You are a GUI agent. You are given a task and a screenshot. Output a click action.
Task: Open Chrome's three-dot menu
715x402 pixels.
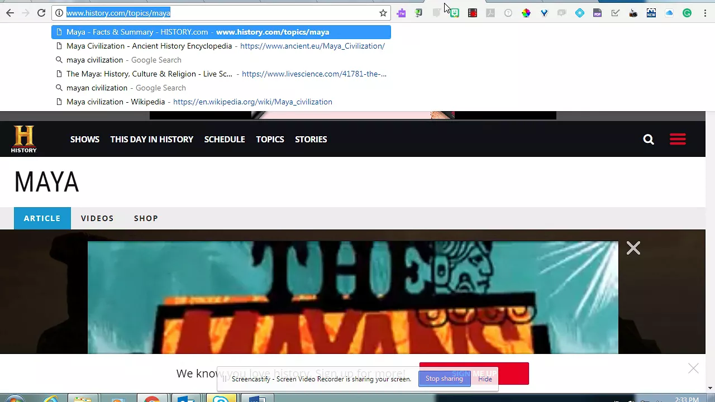pyautogui.click(x=705, y=13)
